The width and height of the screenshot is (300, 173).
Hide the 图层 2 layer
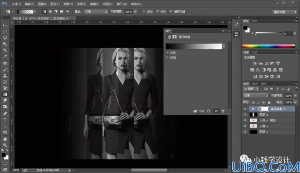pos(245,114)
